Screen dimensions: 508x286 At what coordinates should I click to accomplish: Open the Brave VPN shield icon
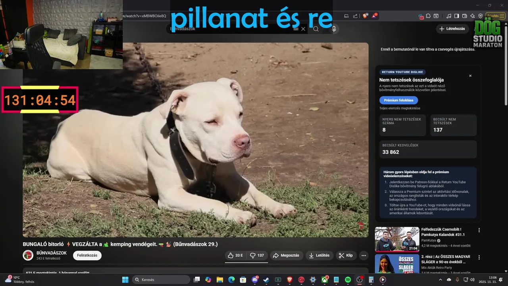(480, 16)
